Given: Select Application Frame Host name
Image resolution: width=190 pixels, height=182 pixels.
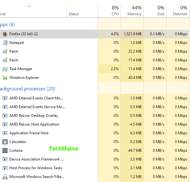Looking at the screenshot, I should [x=29, y=133].
